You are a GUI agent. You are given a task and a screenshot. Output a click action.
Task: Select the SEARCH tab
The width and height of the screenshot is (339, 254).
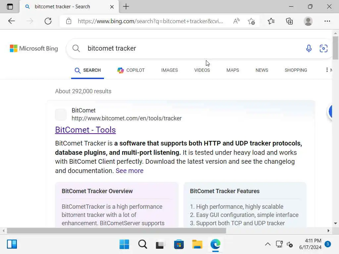coord(87,70)
